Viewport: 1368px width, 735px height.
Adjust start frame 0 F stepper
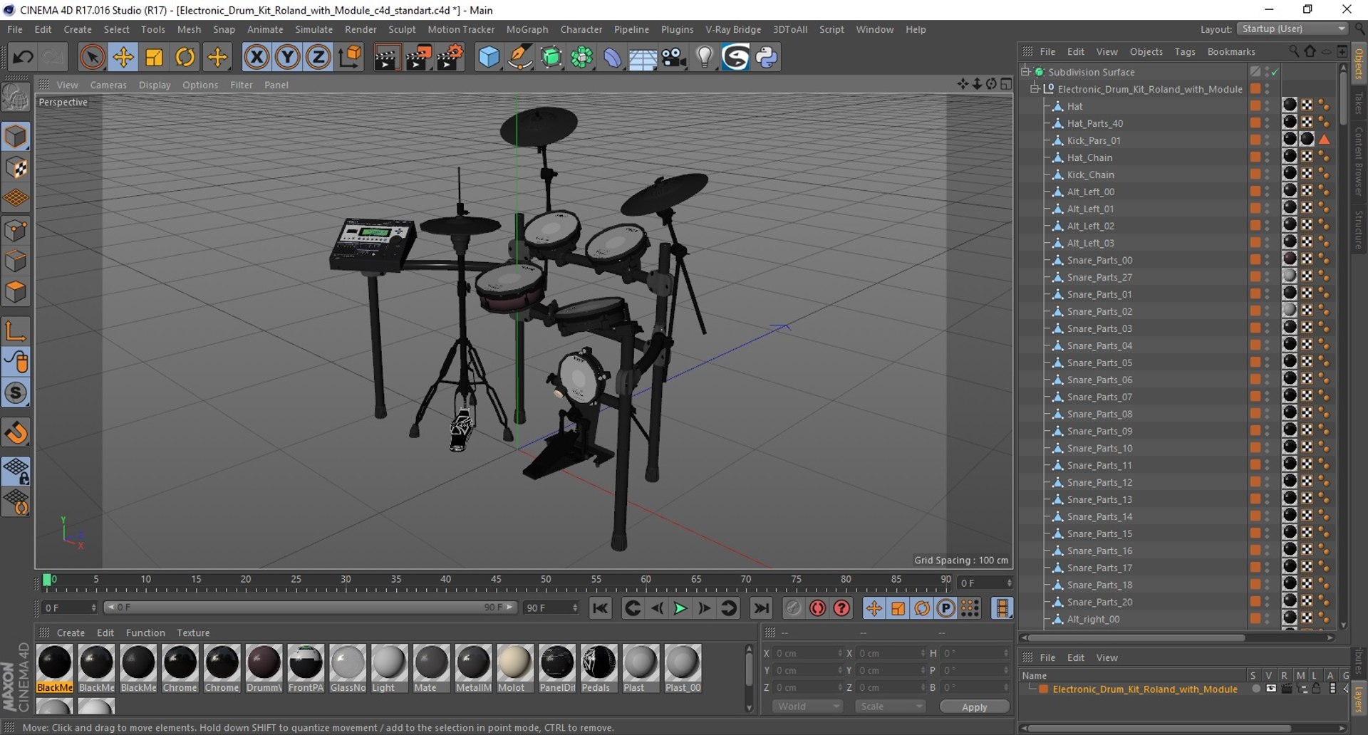coord(93,608)
